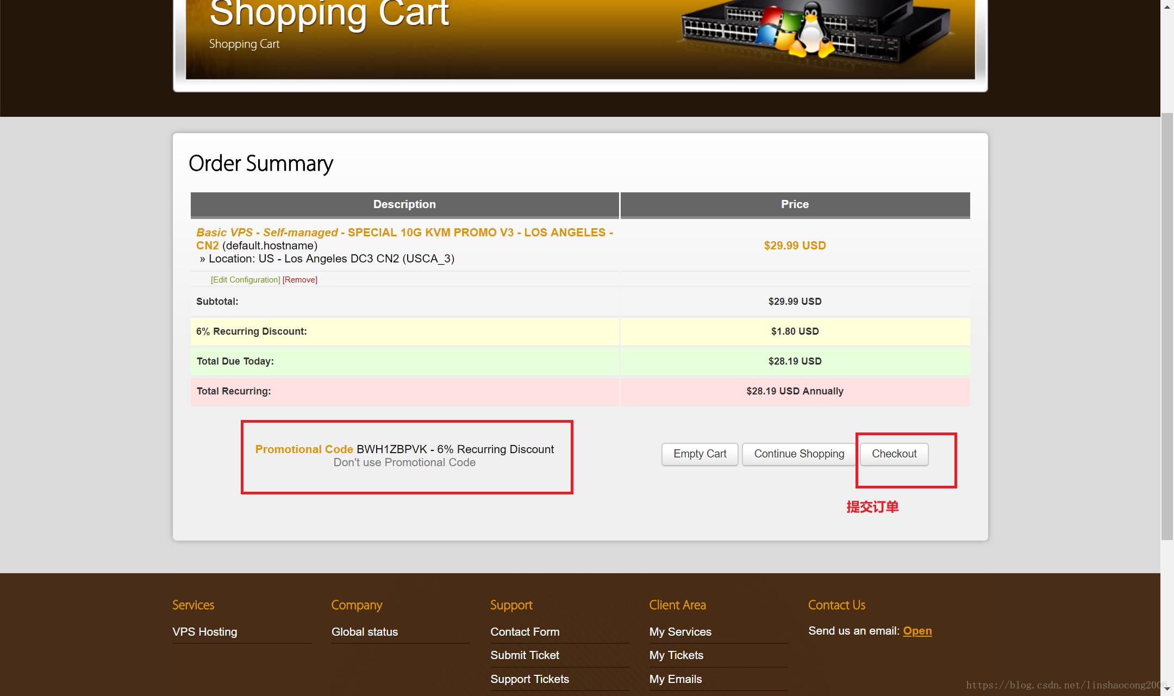
Task: Open Support Tickets footer link
Action: pos(529,679)
